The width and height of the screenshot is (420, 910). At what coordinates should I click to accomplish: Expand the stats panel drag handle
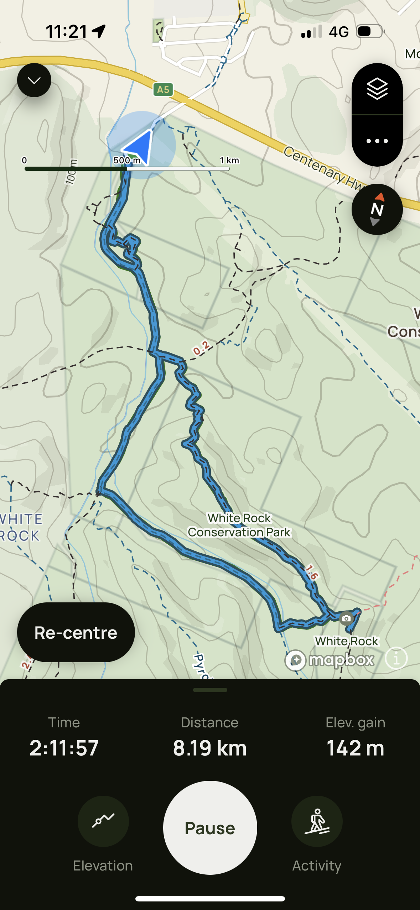210,690
